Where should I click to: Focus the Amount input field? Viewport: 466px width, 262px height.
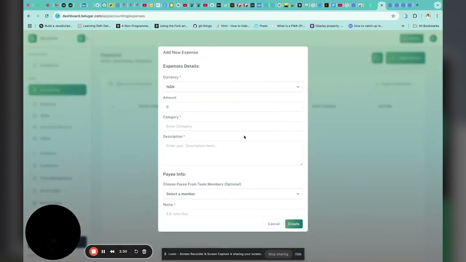[233, 107]
